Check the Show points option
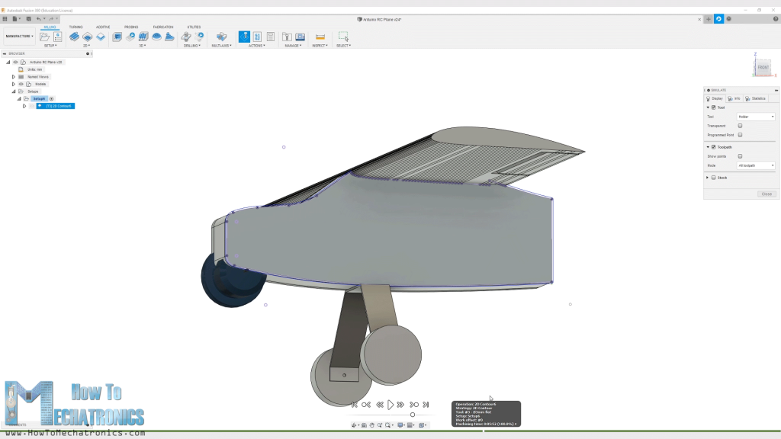This screenshot has width=781, height=439. [x=740, y=155]
